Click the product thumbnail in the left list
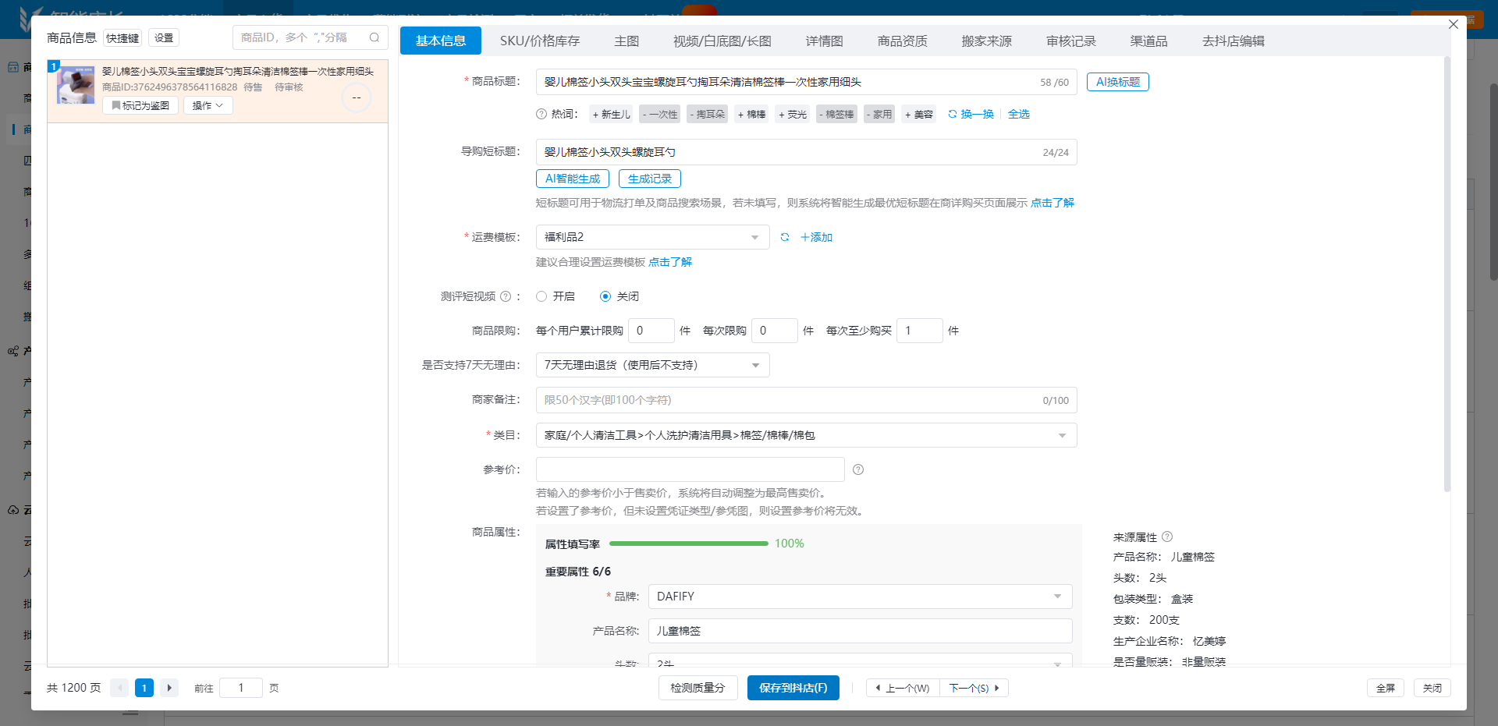This screenshot has height=726, width=1498. tap(75, 84)
